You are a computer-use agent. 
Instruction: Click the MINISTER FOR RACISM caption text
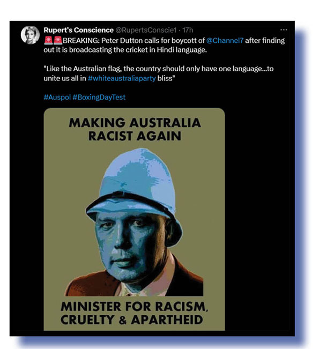134,313
